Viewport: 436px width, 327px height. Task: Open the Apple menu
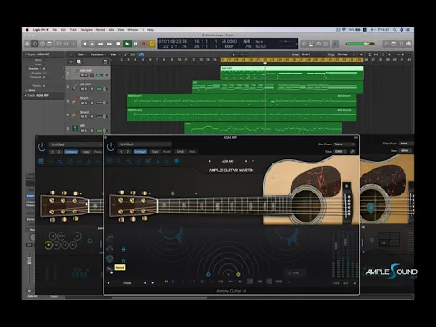27,30
